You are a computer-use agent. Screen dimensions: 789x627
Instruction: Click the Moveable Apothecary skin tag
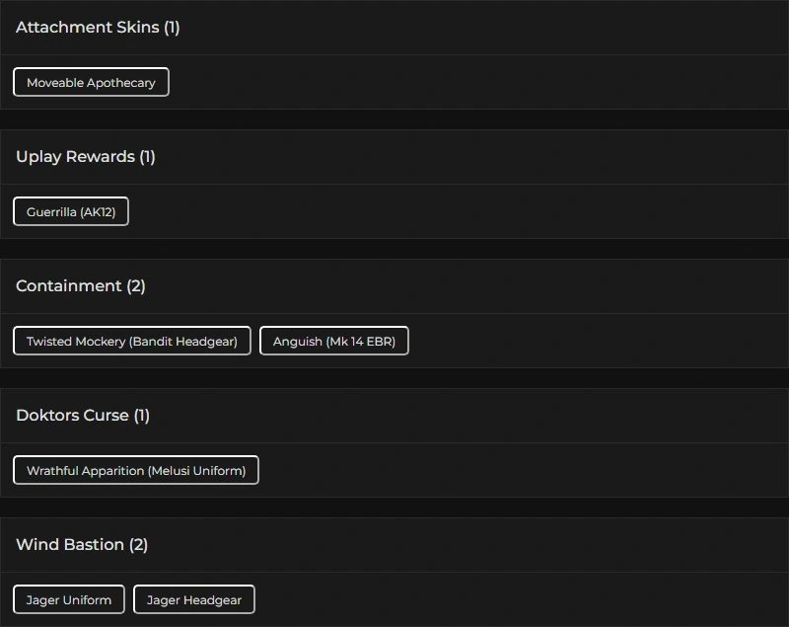point(91,83)
